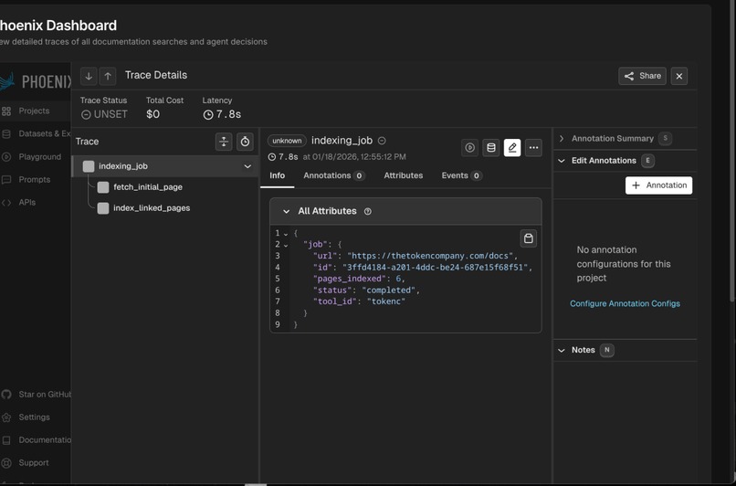Click the Settings gear icon in sidebar

click(6, 417)
